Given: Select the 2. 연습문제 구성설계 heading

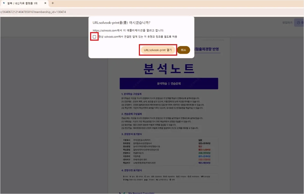Looking at the screenshot, I should click(131, 114).
